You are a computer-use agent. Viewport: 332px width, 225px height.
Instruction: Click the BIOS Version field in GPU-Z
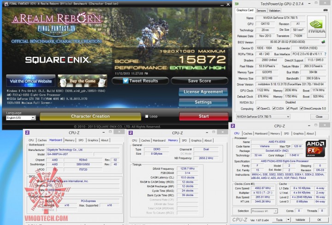[x=287, y=42]
